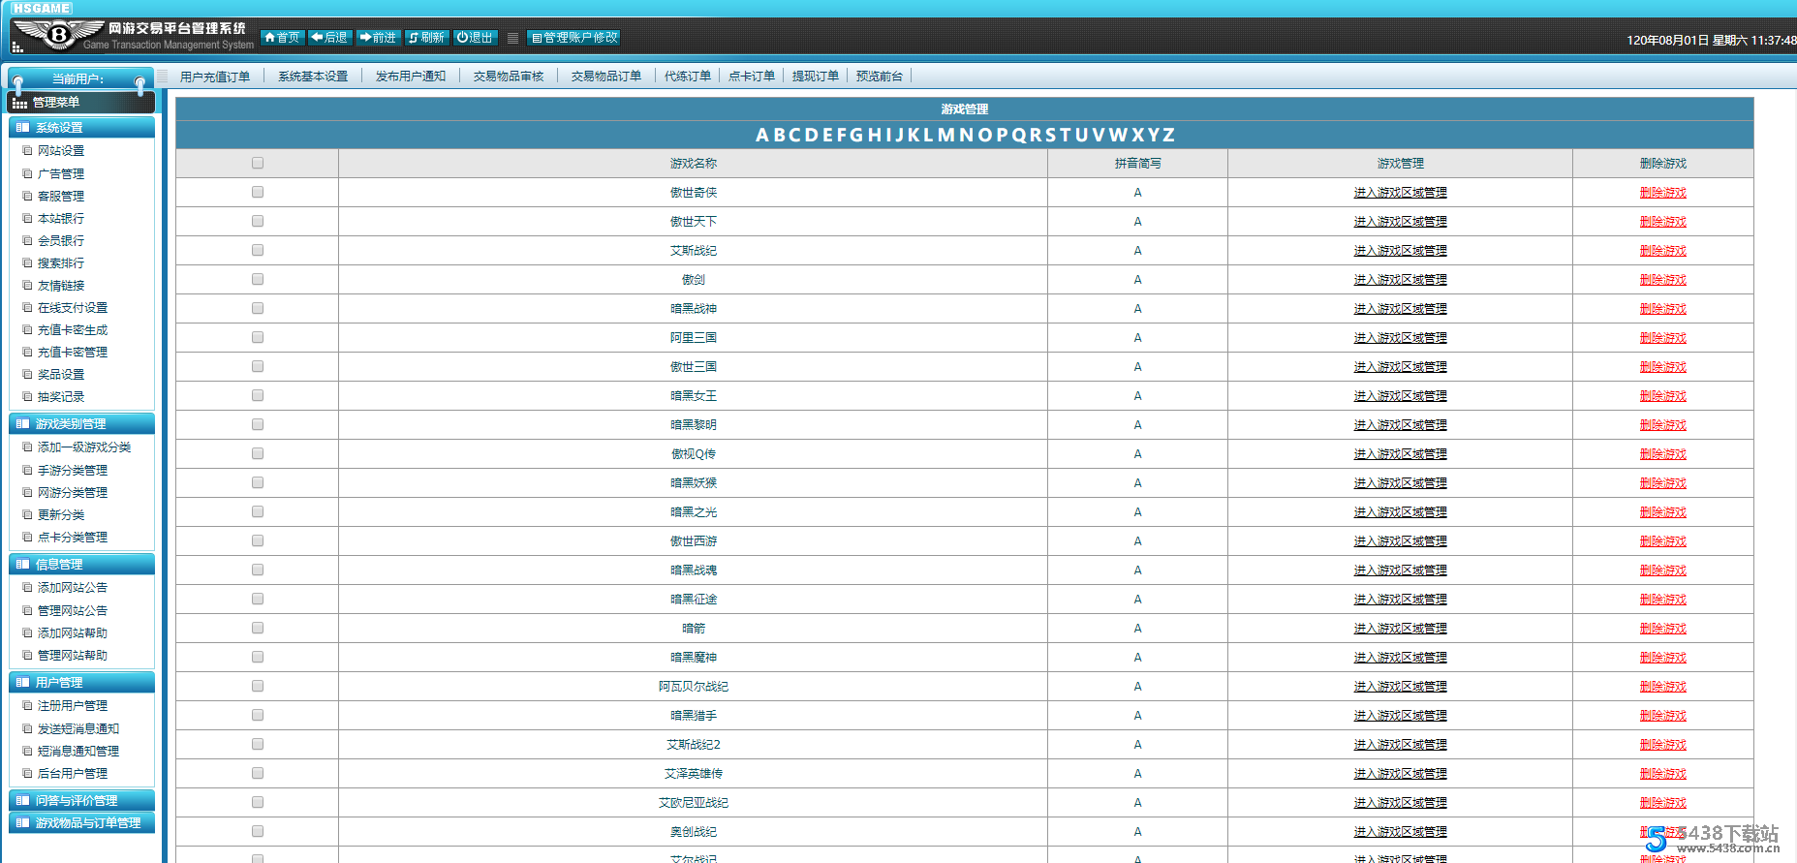Open 在线支付设置 in the sidebar
Viewport: 1797px width, 863px height.
point(72,308)
